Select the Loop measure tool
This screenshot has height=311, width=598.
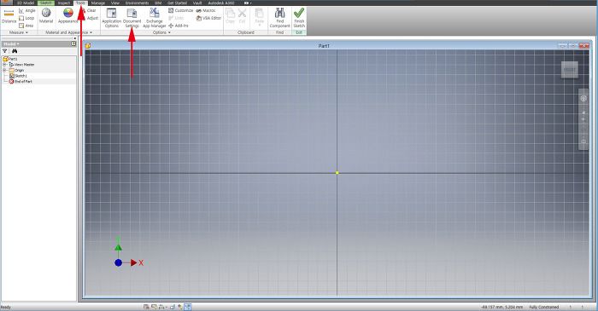pyautogui.click(x=26, y=18)
